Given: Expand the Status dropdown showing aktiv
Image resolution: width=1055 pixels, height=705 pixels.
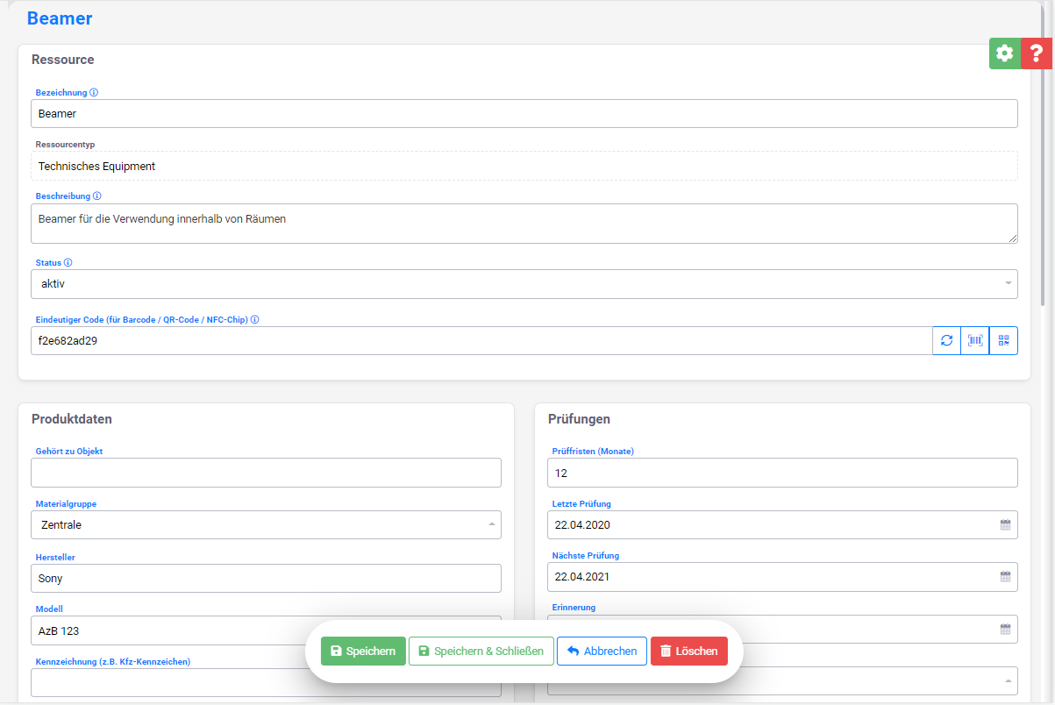Looking at the screenshot, I should pos(524,284).
